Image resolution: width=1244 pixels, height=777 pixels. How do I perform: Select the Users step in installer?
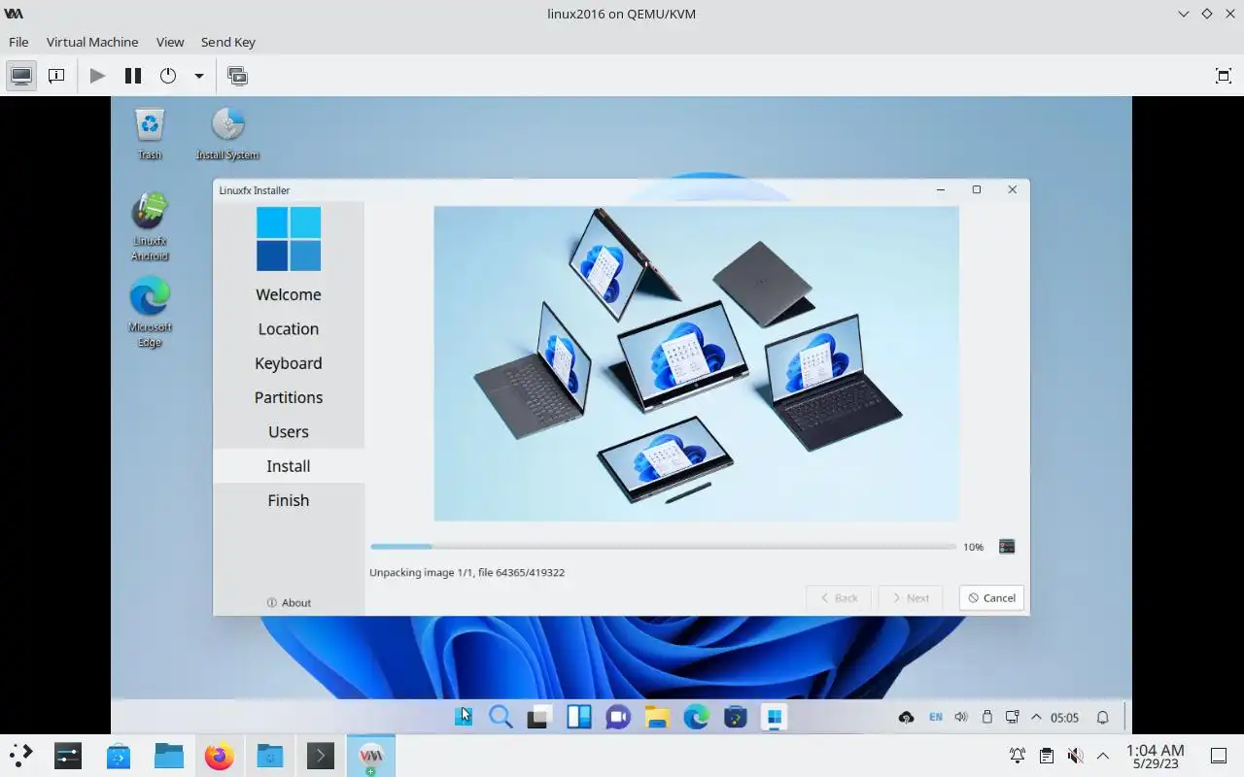289,431
